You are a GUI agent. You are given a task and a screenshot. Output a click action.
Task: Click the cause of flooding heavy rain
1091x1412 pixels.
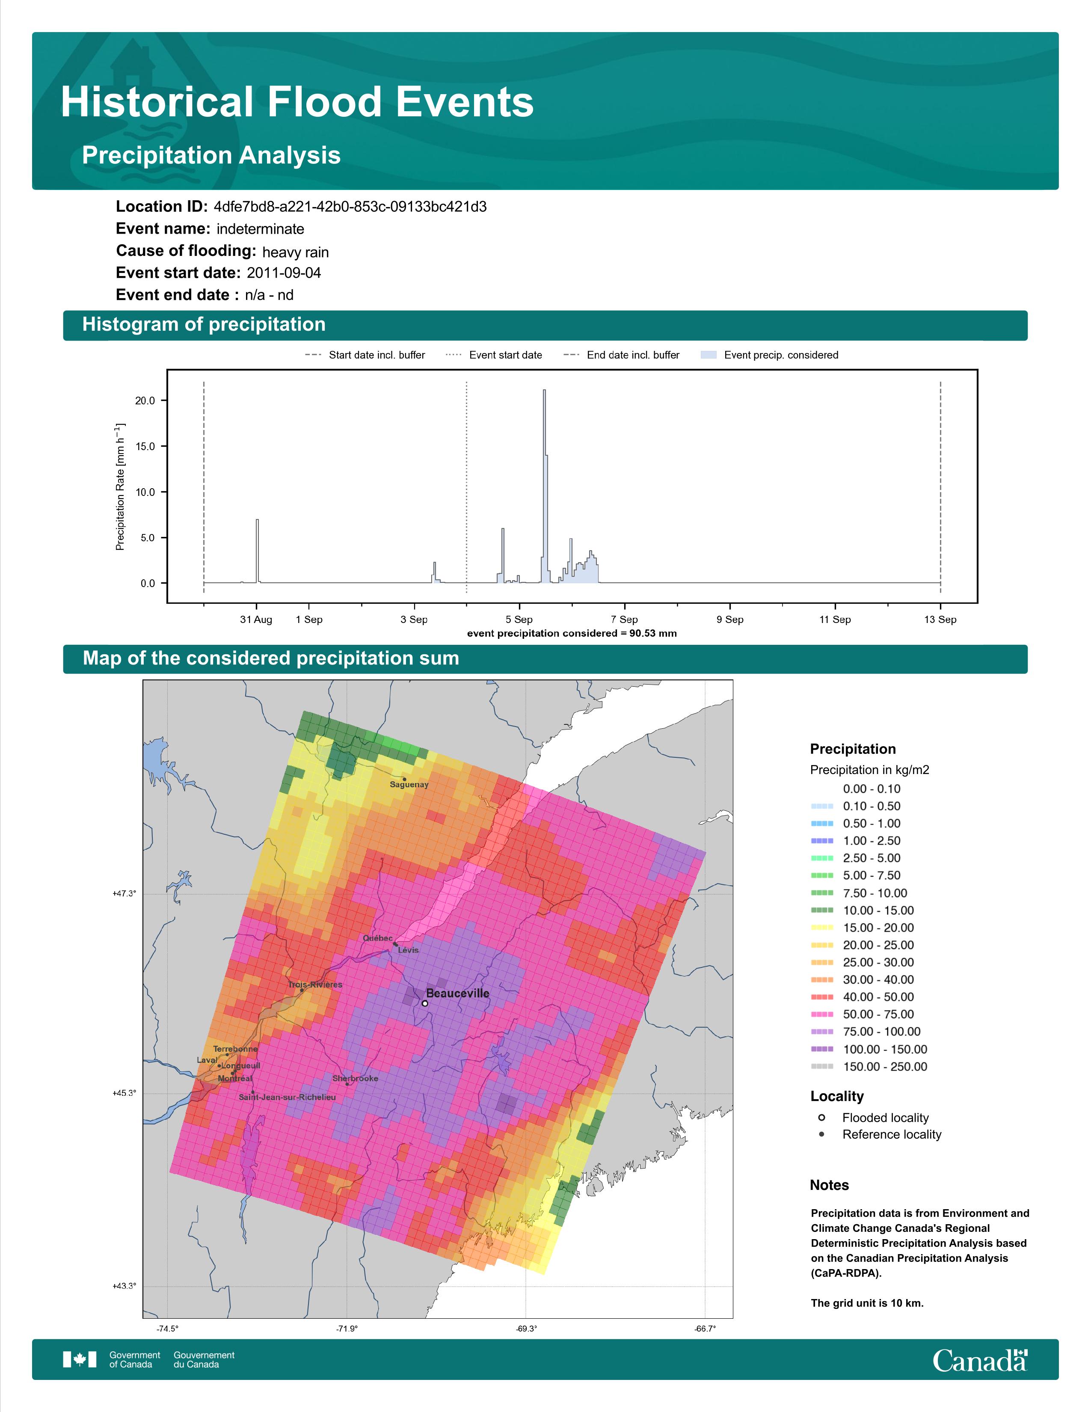coord(295,252)
